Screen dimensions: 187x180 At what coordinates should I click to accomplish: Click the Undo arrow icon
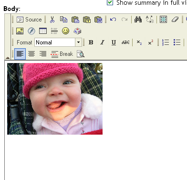pyautogui.click(x=113, y=20)
